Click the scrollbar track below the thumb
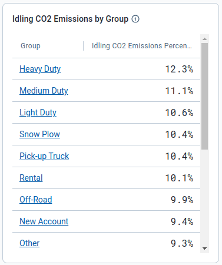Image resolution: width=222 pixels, height=265 pixels. pyautogui.click(x=204, y=197)
